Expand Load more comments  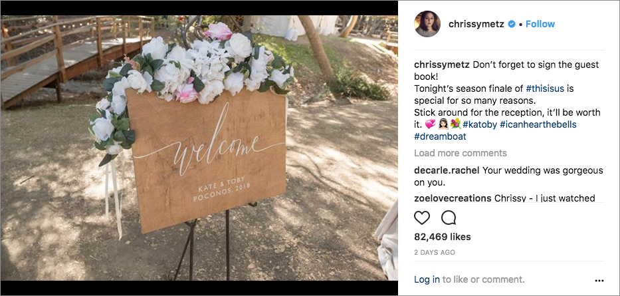coord(461,153)
